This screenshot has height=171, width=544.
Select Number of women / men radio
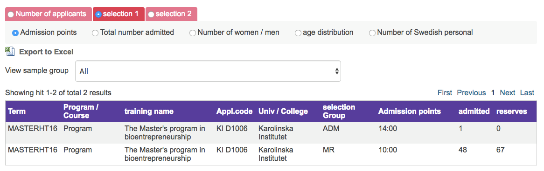pos(234,33)
